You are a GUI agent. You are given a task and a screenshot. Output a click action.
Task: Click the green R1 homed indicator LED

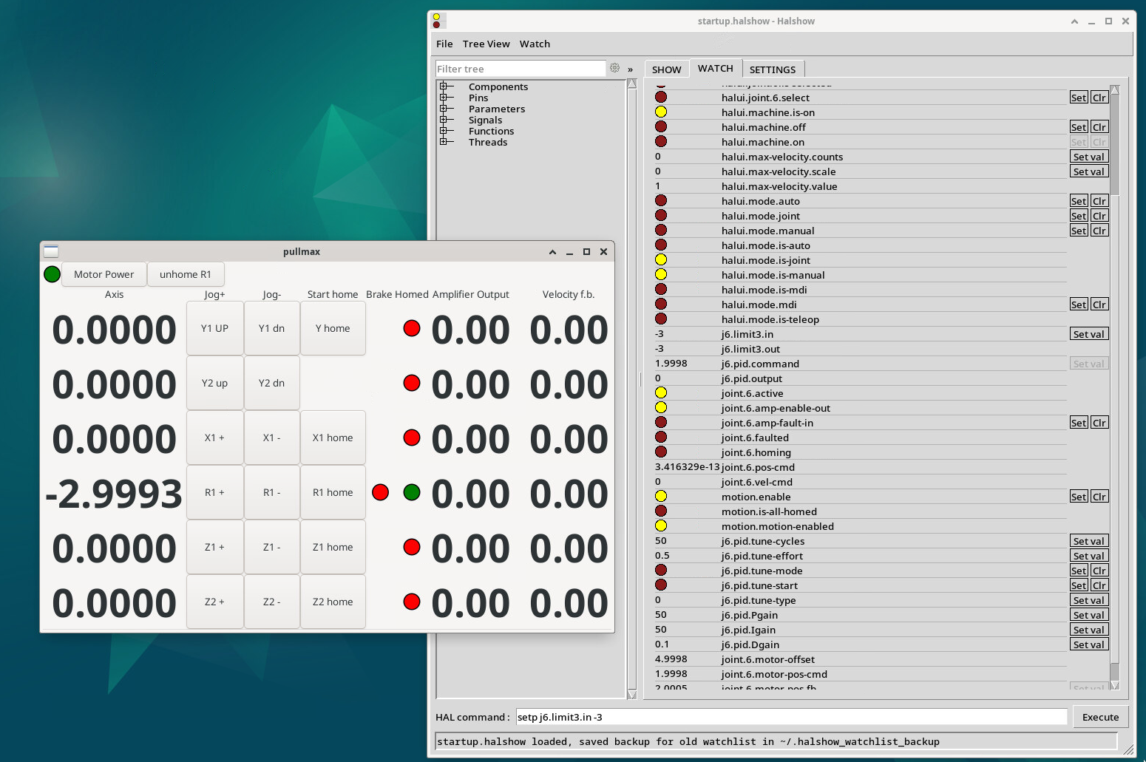(412, 492)
